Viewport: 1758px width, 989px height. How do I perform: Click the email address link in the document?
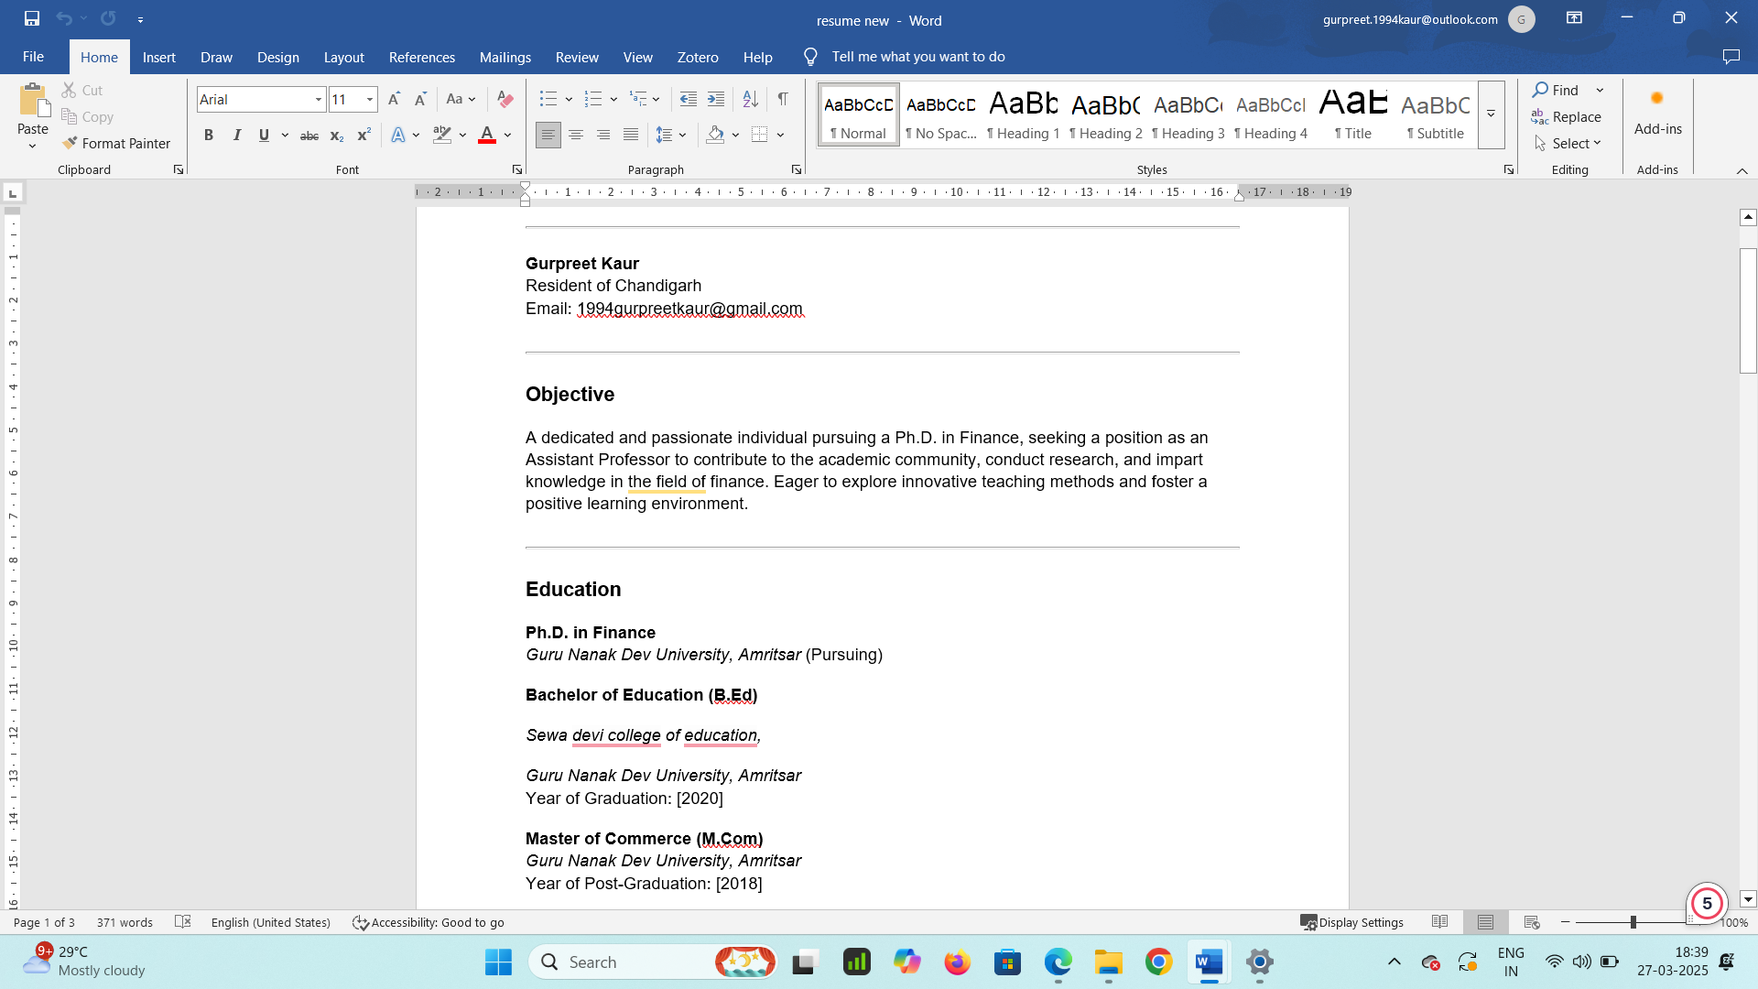pyautogui.click(x=690, y=309)
